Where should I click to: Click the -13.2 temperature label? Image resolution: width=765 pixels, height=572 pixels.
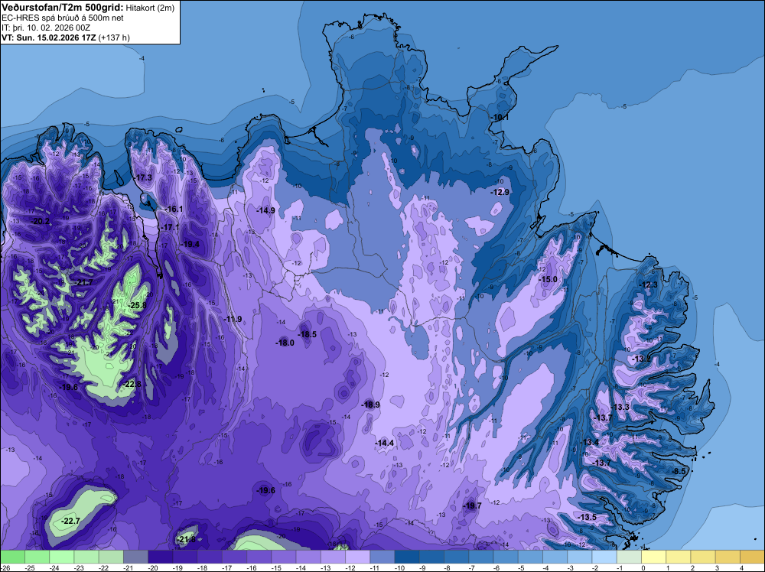[642, 359]
